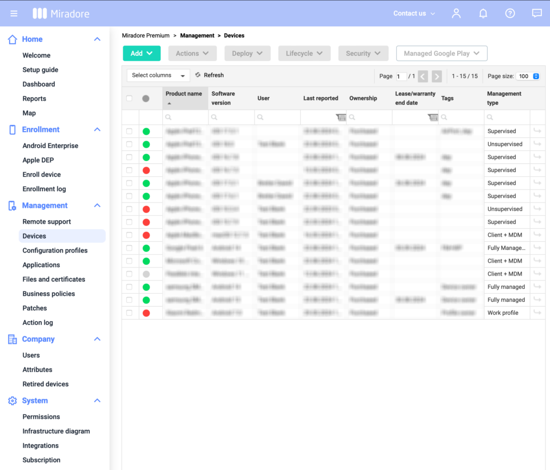Click the Refresh icon above the table
The width and height of the screenshot is (550, 470).
(198, 75)
